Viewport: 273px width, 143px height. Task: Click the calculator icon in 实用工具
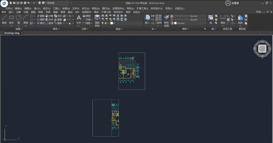tap(228, 19)
